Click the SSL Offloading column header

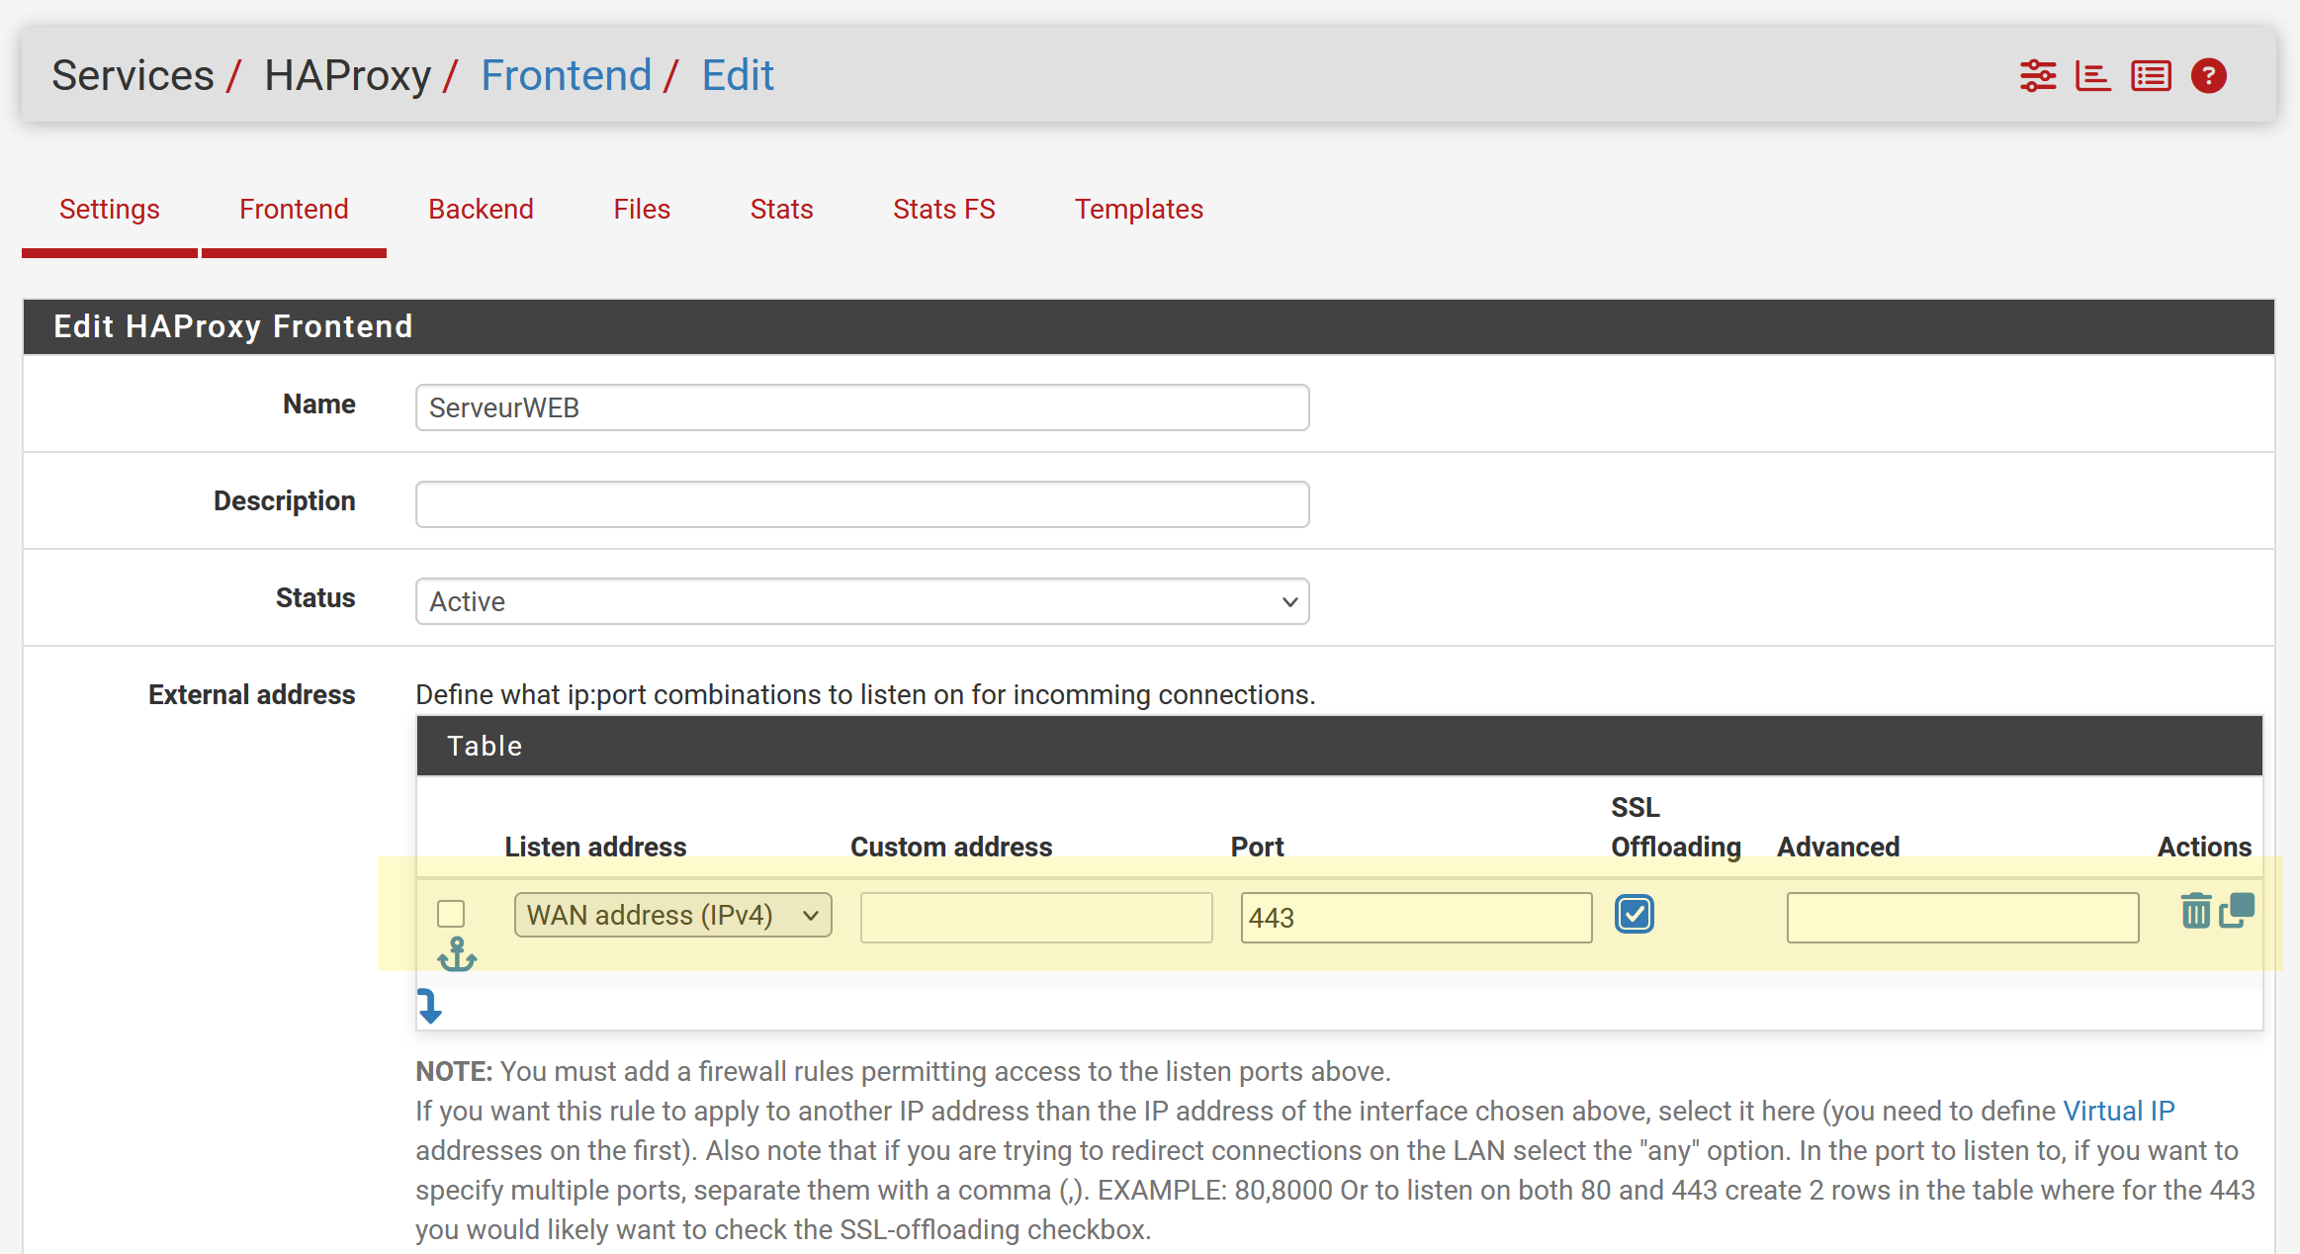coord(1676,827)
